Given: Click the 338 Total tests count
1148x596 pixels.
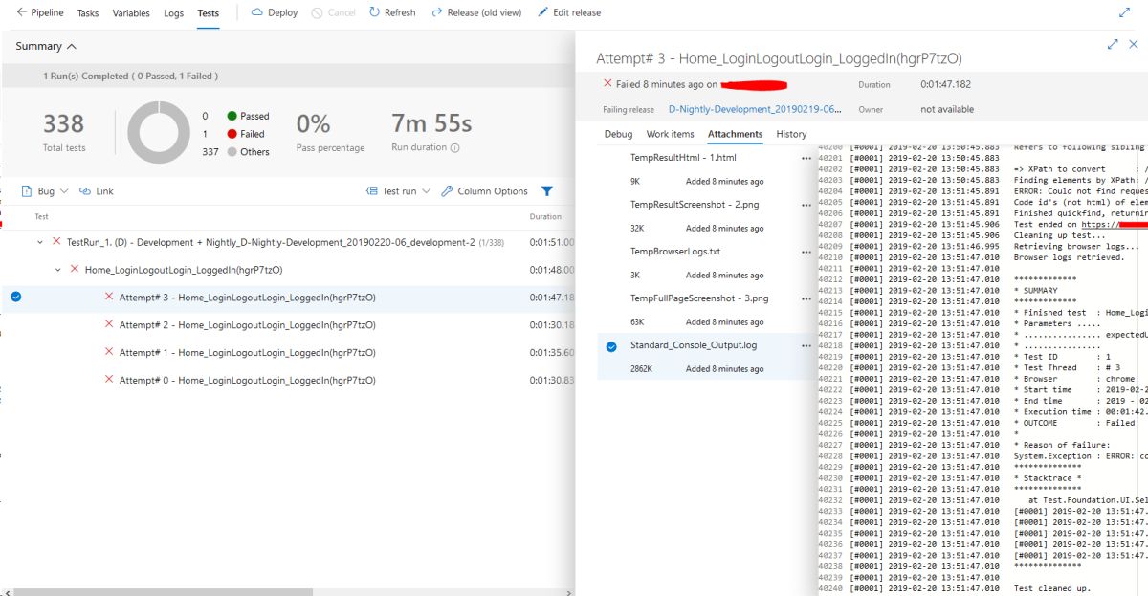Looking at the screenshot, I should coord(64,124).
